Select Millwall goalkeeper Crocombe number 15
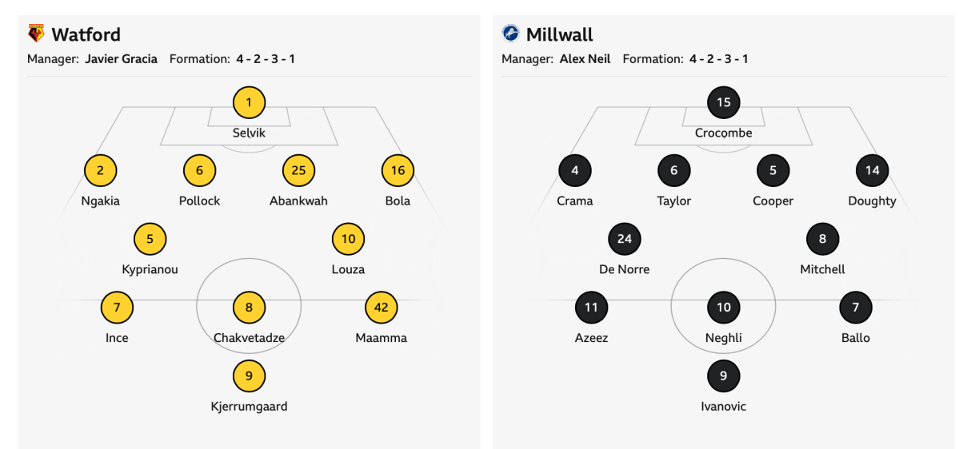The image size is (959, 449). click(x=724, y=102)
